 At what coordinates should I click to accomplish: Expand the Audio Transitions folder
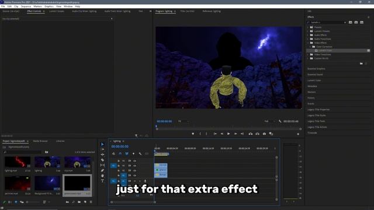308,39
